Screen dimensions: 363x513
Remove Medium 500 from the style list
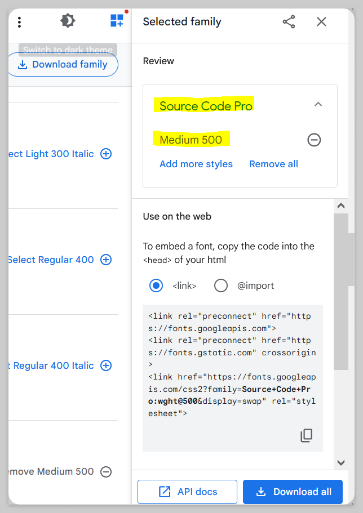pos(106,472)
